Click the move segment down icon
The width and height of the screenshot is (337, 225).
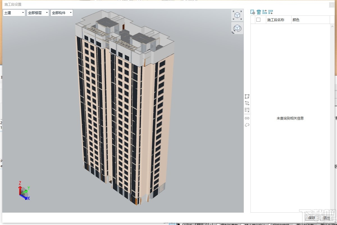point(270,12)
